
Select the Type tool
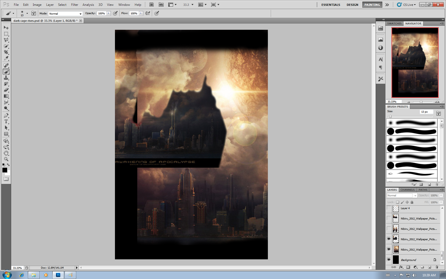6,121
